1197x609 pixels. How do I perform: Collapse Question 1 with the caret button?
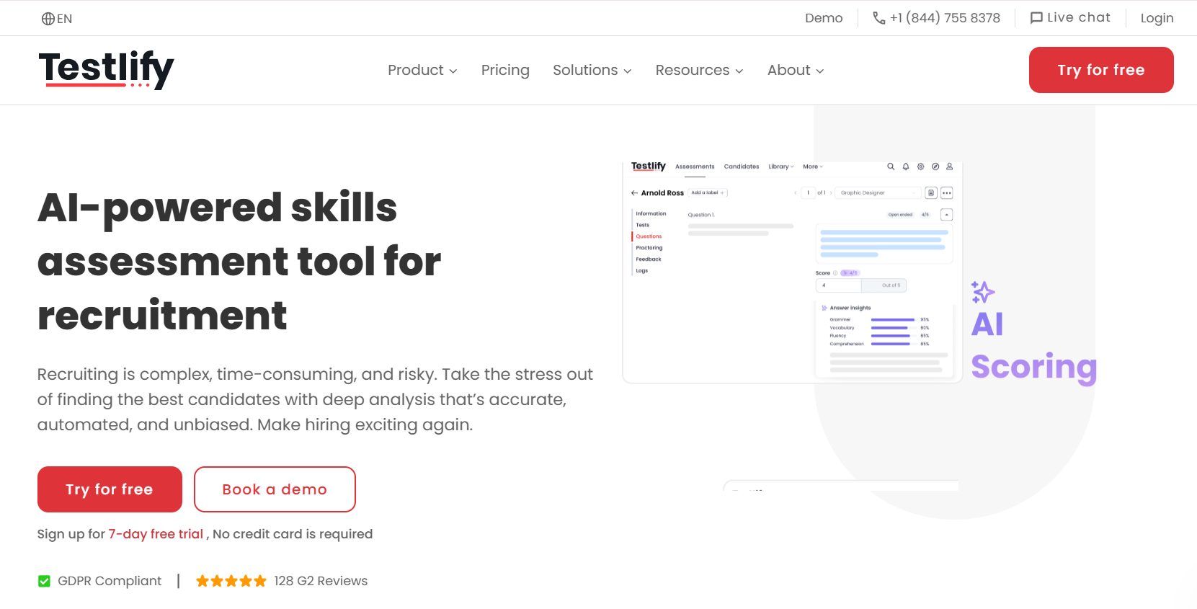[947, 215]
